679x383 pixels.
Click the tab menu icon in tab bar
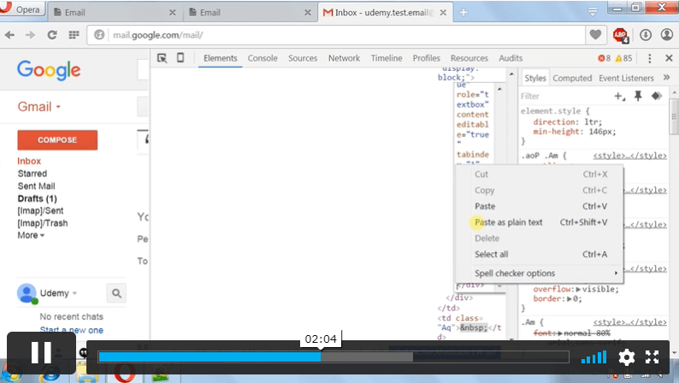593,12
